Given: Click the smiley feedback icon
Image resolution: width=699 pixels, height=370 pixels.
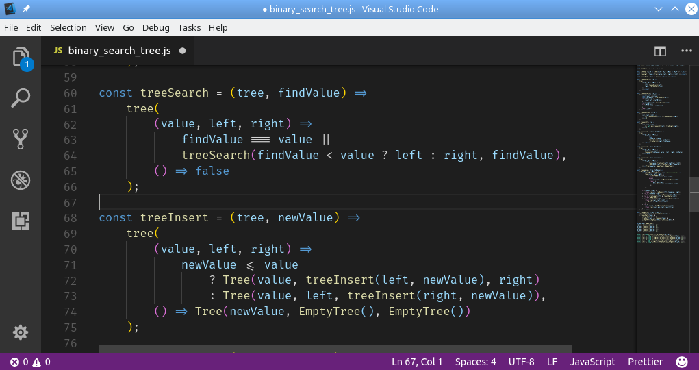Looking at the screenshot, I should pos(682,362).
